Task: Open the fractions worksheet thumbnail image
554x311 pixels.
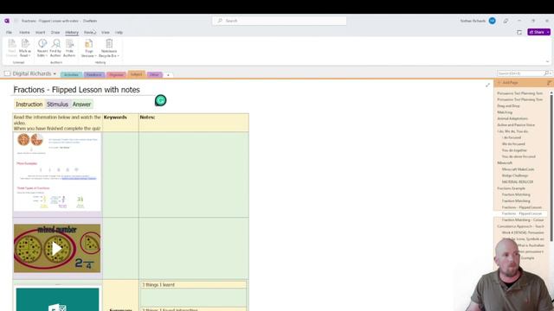Action: tap(57, 172)
